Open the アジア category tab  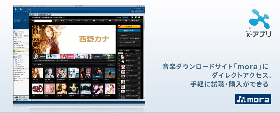pyautogui.click(x=78, y=21)
